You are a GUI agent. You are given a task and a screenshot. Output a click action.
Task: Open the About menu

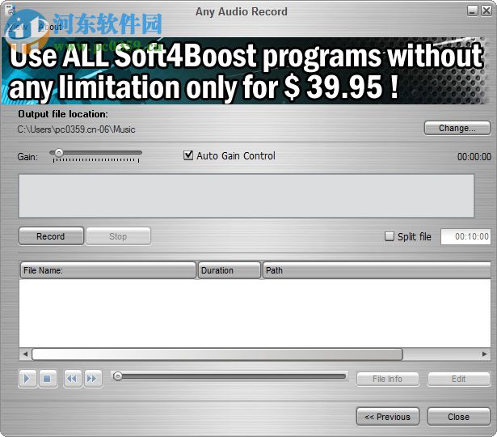(50, 27)
